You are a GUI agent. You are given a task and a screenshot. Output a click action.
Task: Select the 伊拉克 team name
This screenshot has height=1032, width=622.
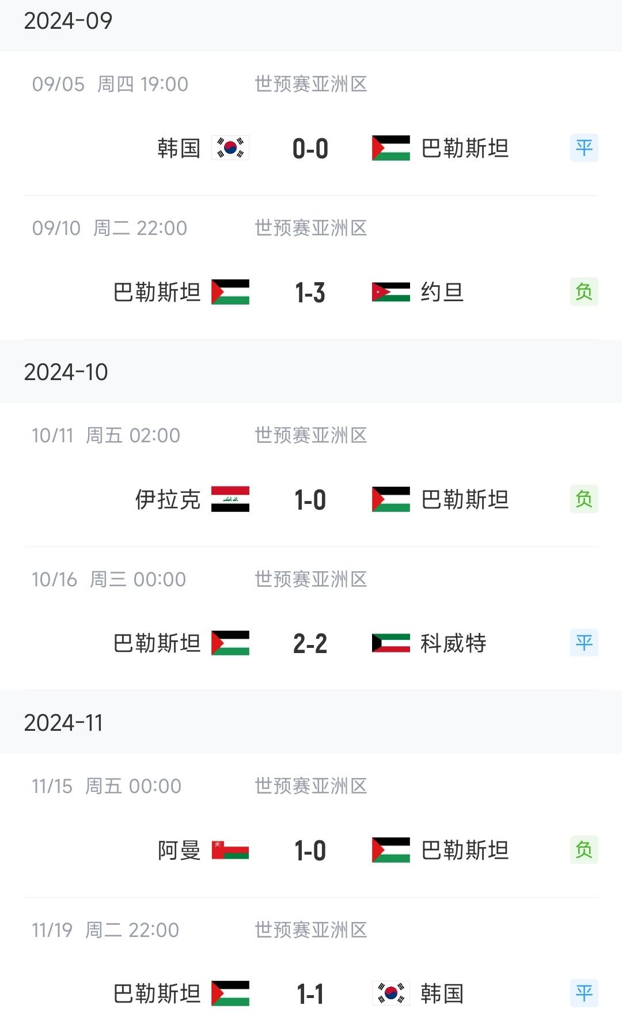click(x=168, y=499)
